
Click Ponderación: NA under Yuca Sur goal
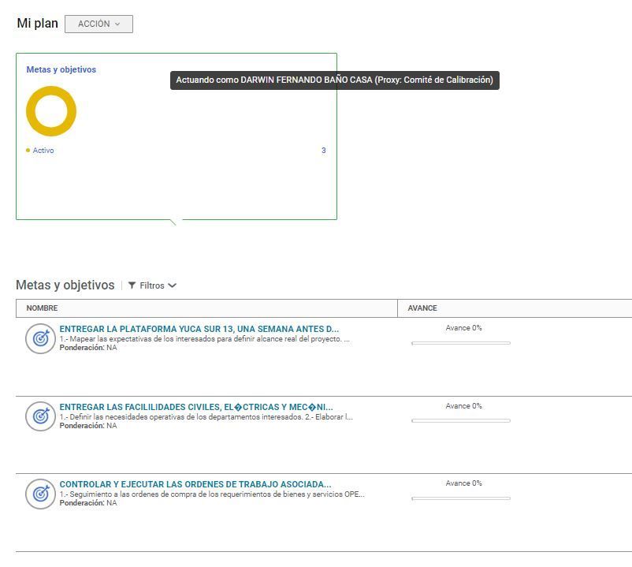pyautogui.click(x=88, y=348)
